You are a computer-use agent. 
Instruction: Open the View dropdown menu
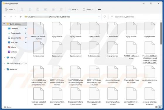point(88,9)
